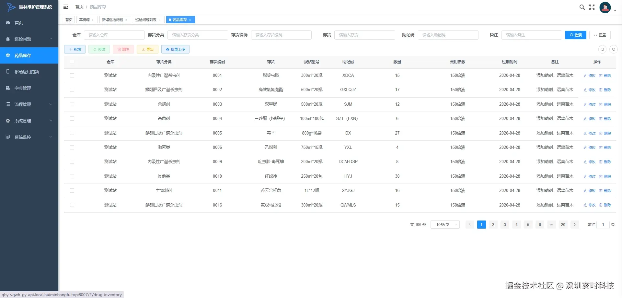Screen dimensions: 622x298
Task: Switch to the 首页 tab in the tab strip
Action: point(69,20)
